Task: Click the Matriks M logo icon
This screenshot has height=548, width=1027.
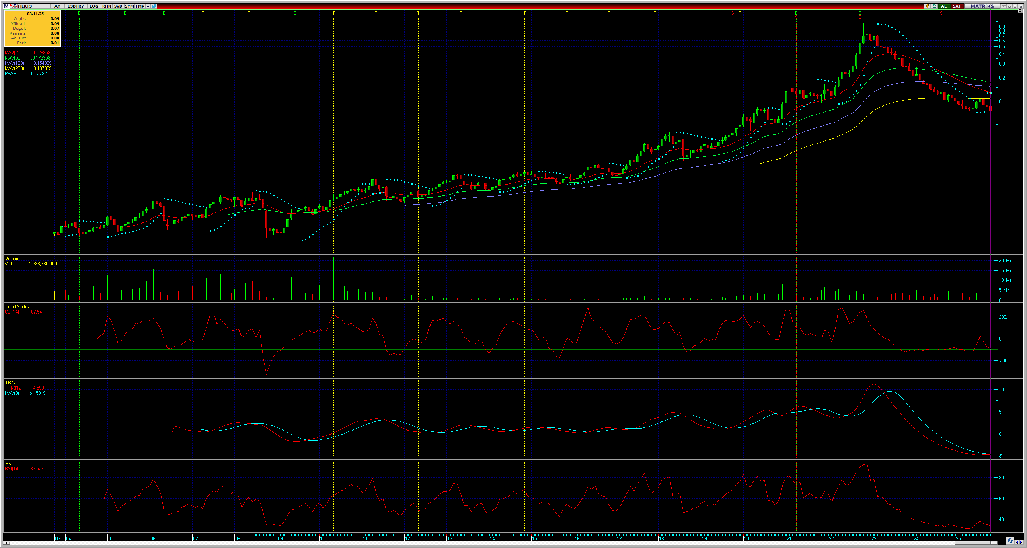Action: click(6, 6)
